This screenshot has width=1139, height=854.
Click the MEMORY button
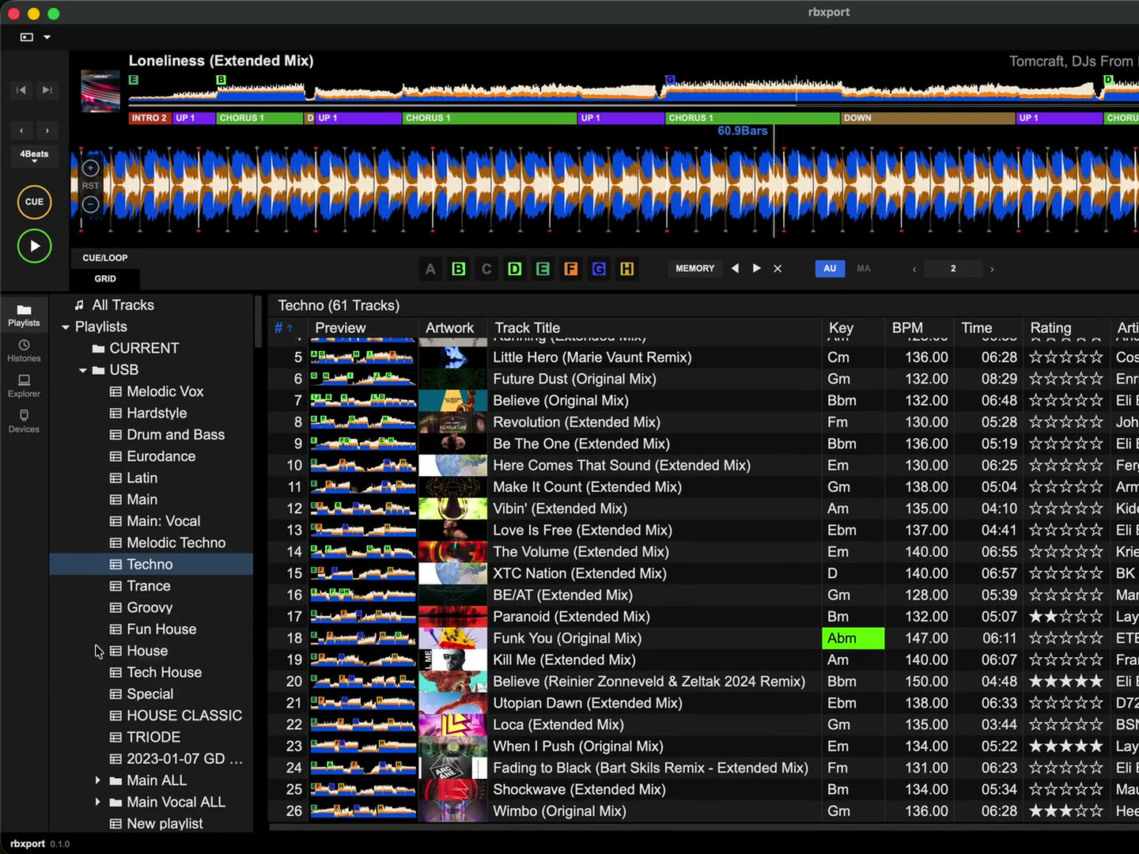(x=694, y=269)
